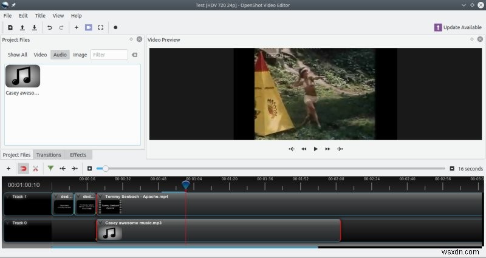Image resolution: width=486 pixels, height=258 pixels.
Task: Open the Edit menu
Action: pos(23,16)
